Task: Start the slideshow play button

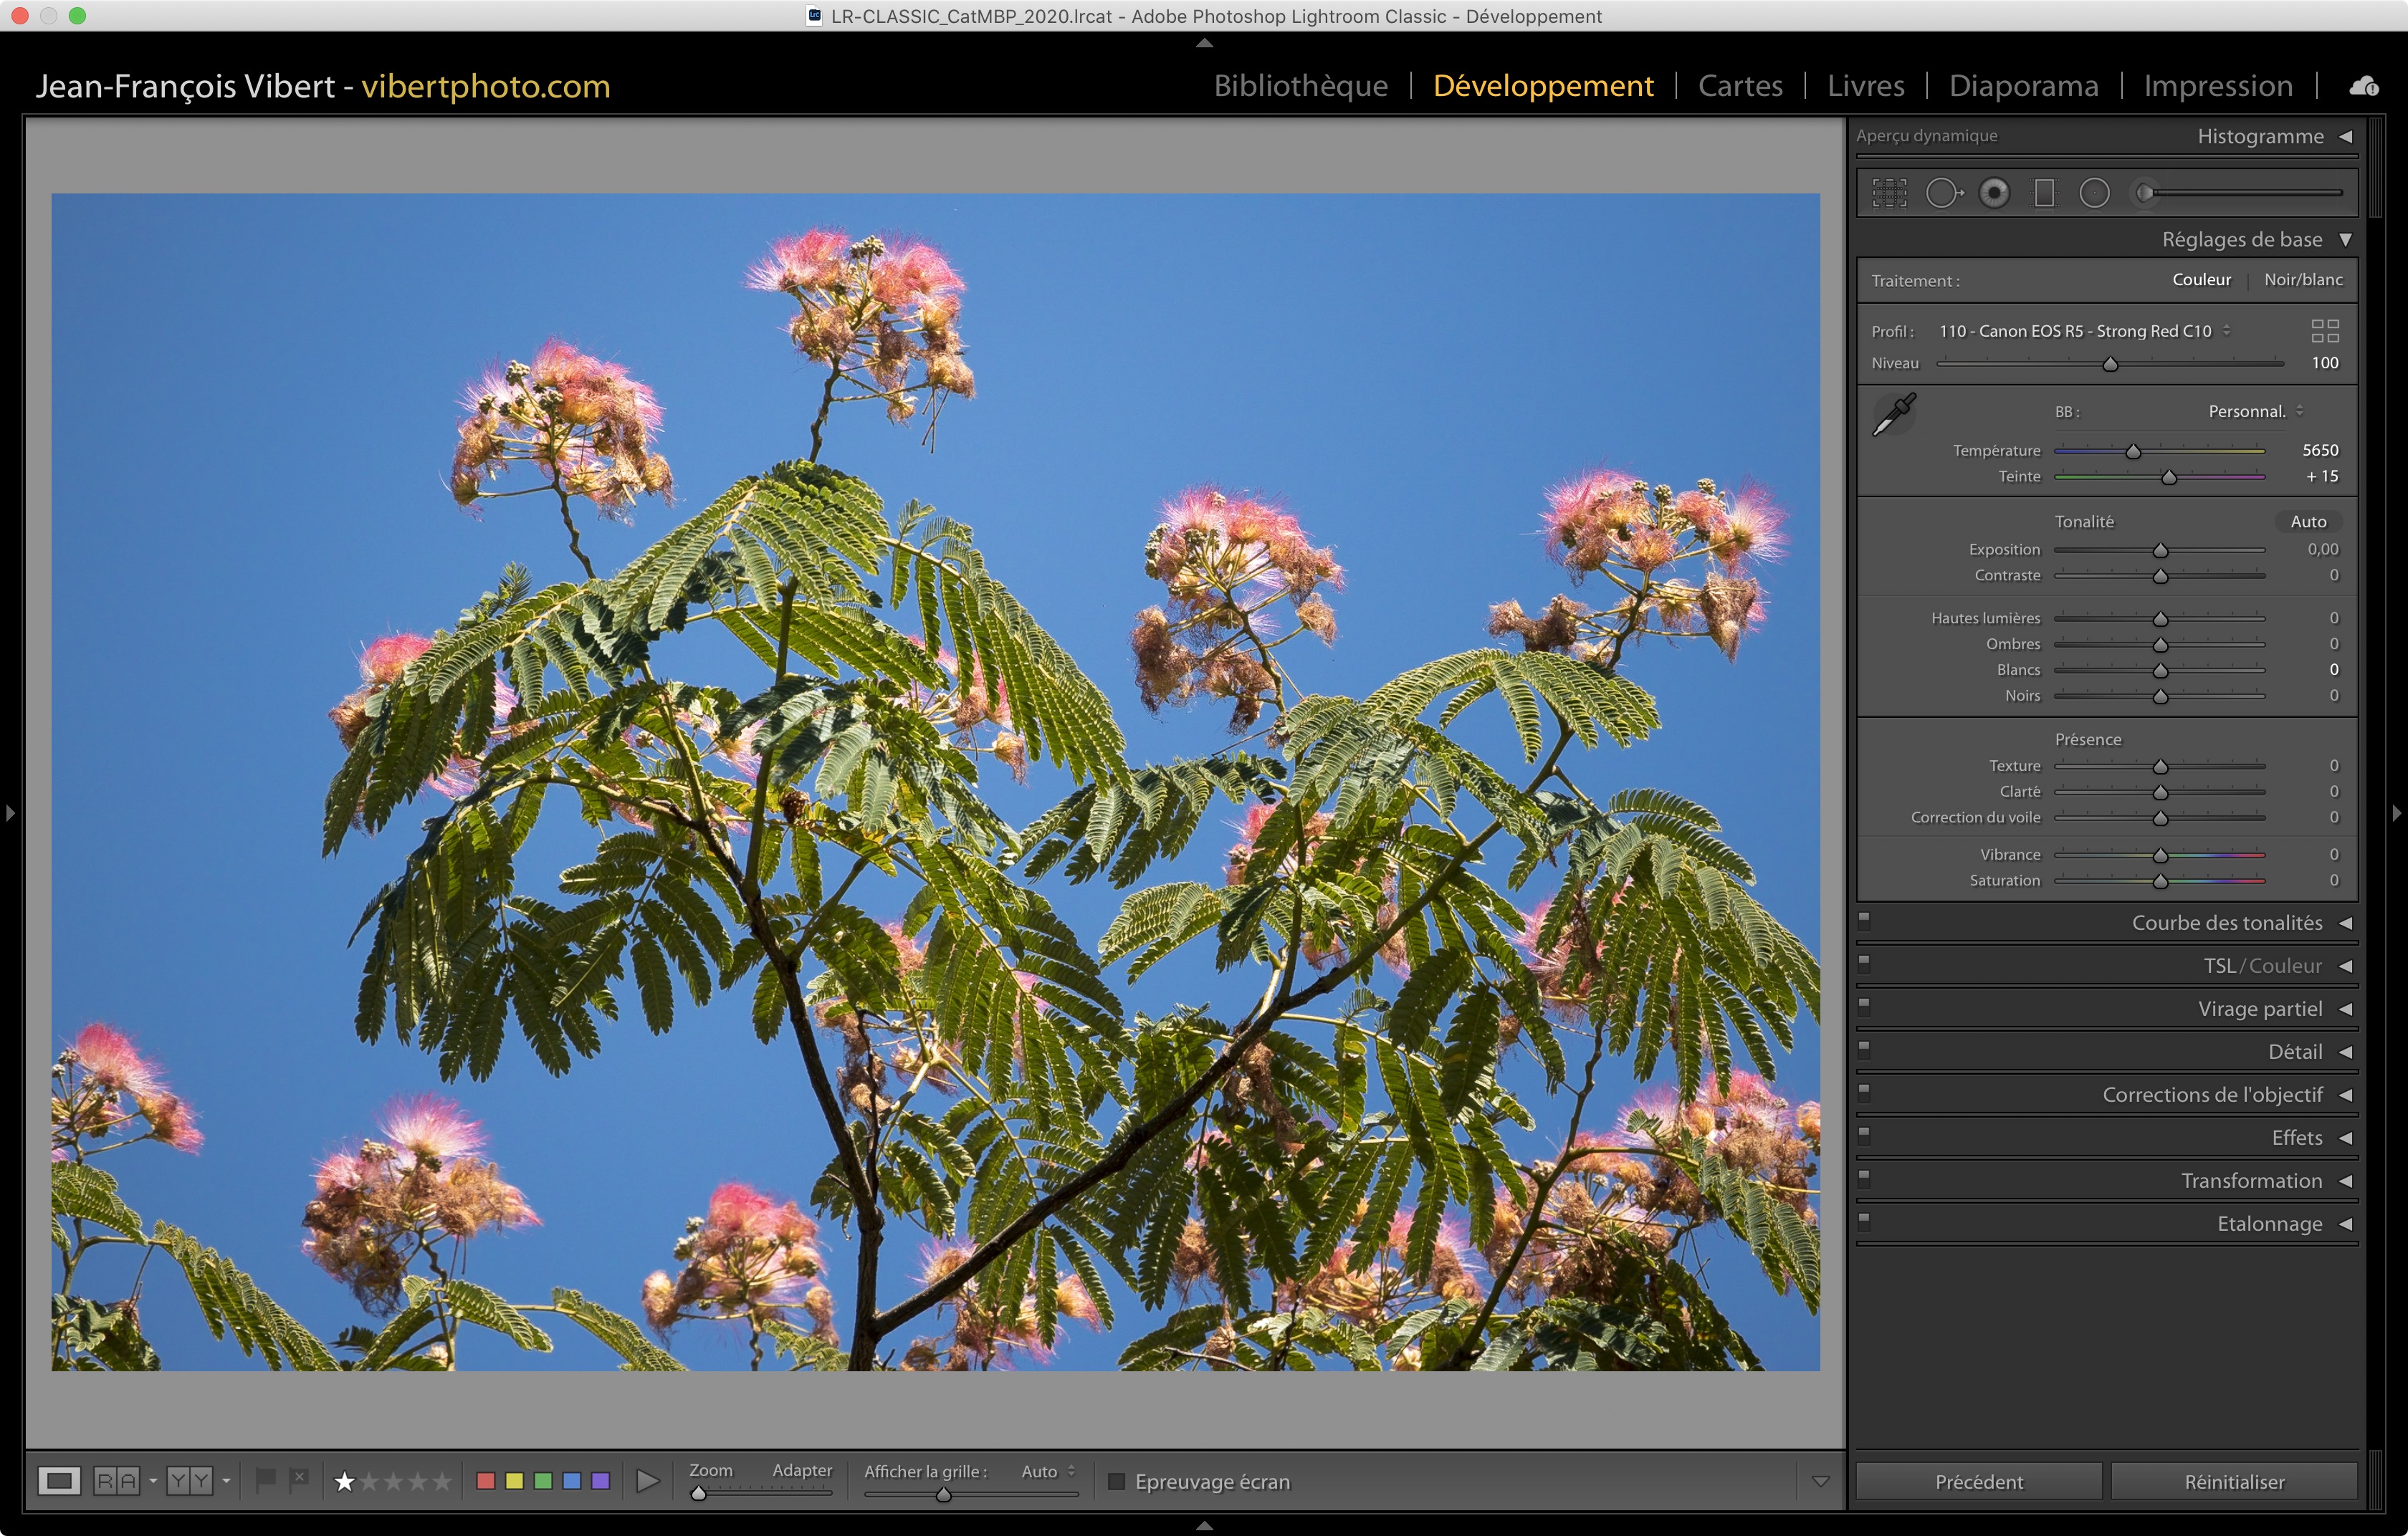Action: (648, 1480)
